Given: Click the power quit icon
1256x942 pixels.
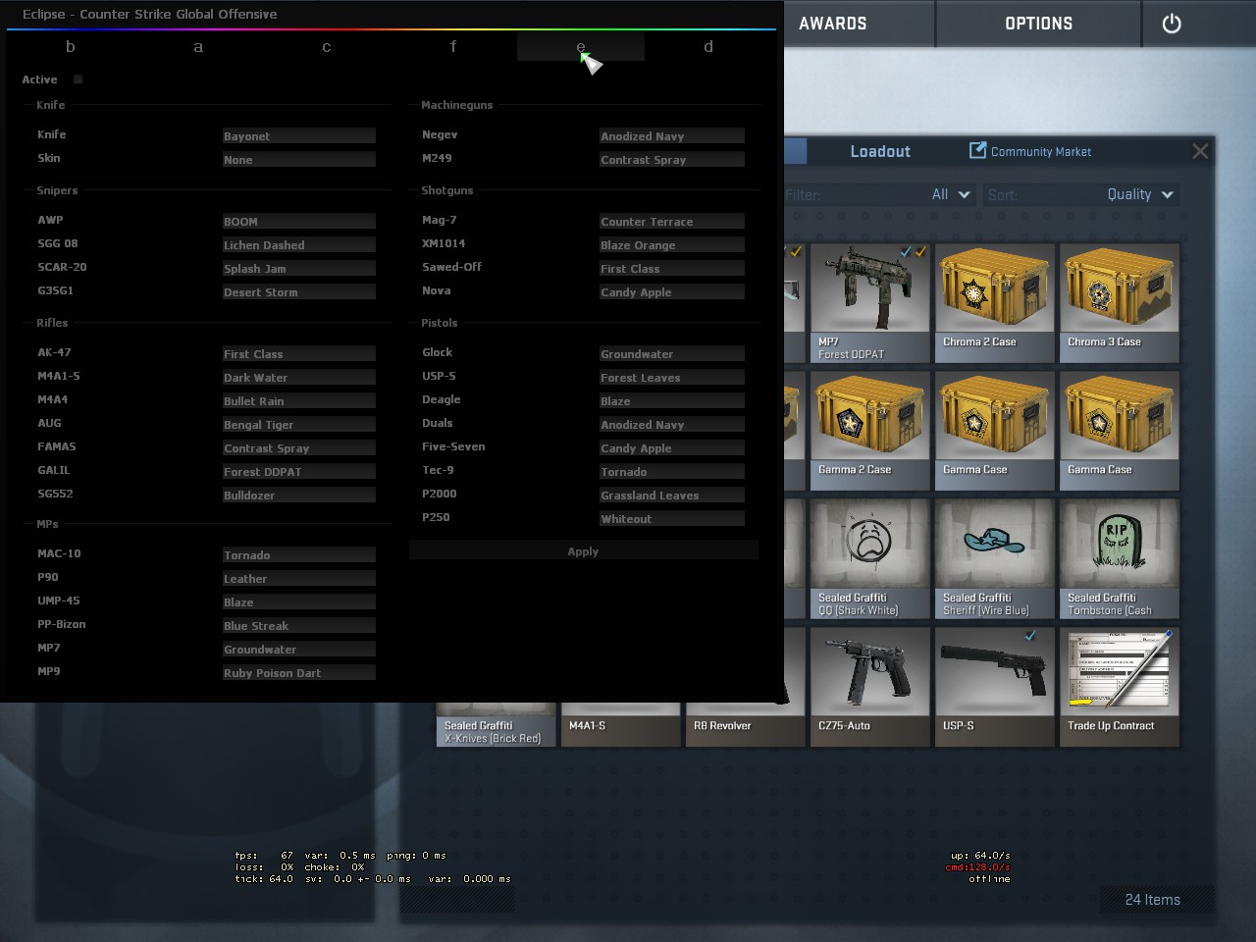Looking at the screenshot, I should pos(1172,24).
